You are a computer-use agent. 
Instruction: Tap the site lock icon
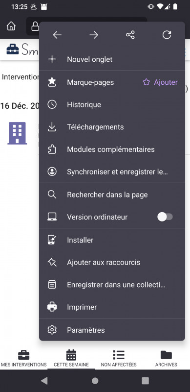click(35, 26)
